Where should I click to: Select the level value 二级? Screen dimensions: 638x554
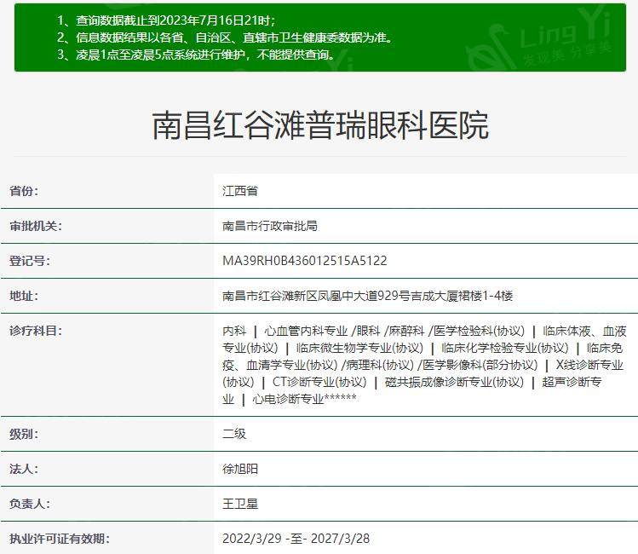(234, 434)
